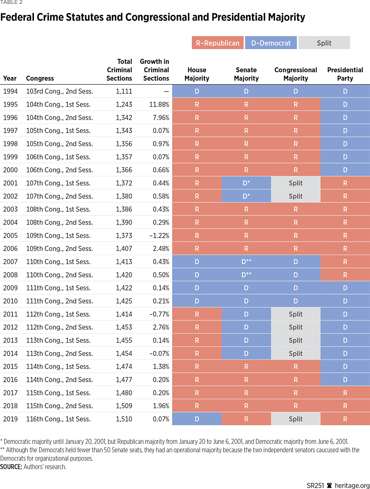Screen dimensions: 370x489
Task: Click the D* Senate cell in 2001 row
Action: click(x=246, y=183)
